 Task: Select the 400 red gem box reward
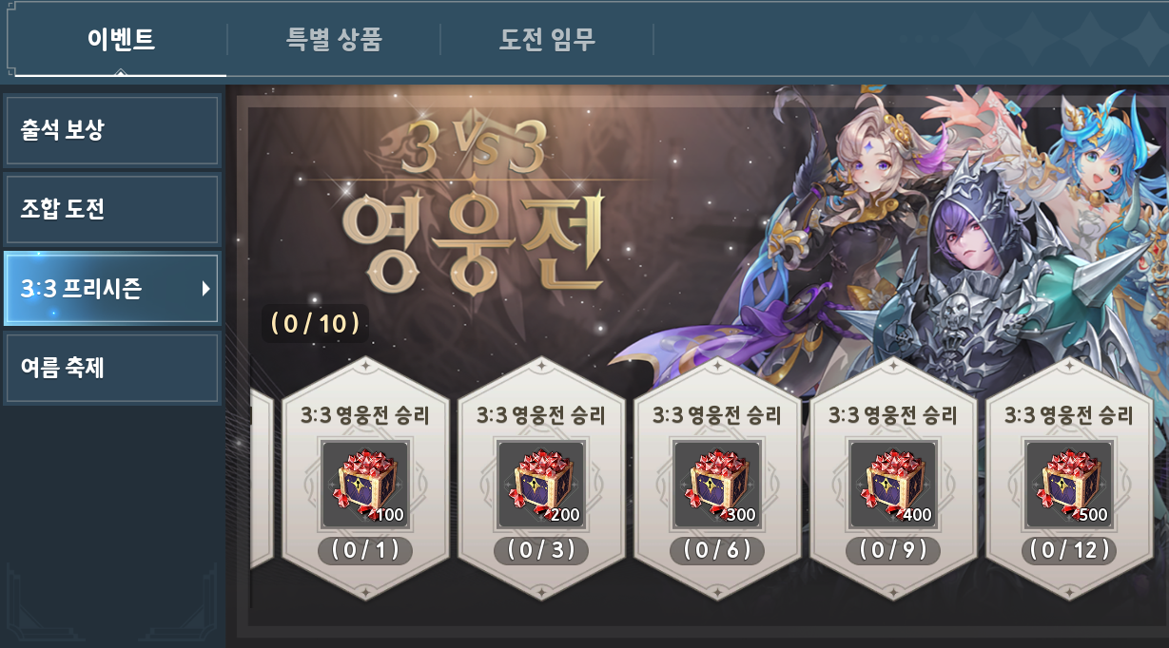click(892, 485)
